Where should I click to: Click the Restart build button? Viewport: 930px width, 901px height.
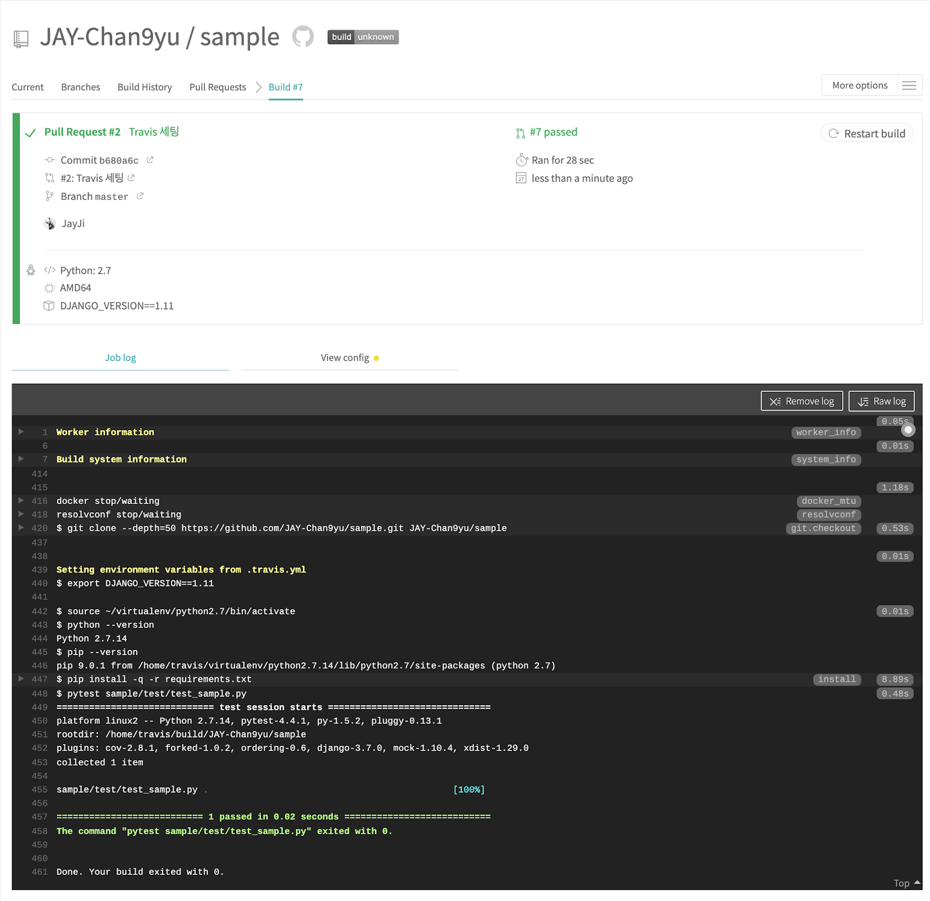(867, 133)
